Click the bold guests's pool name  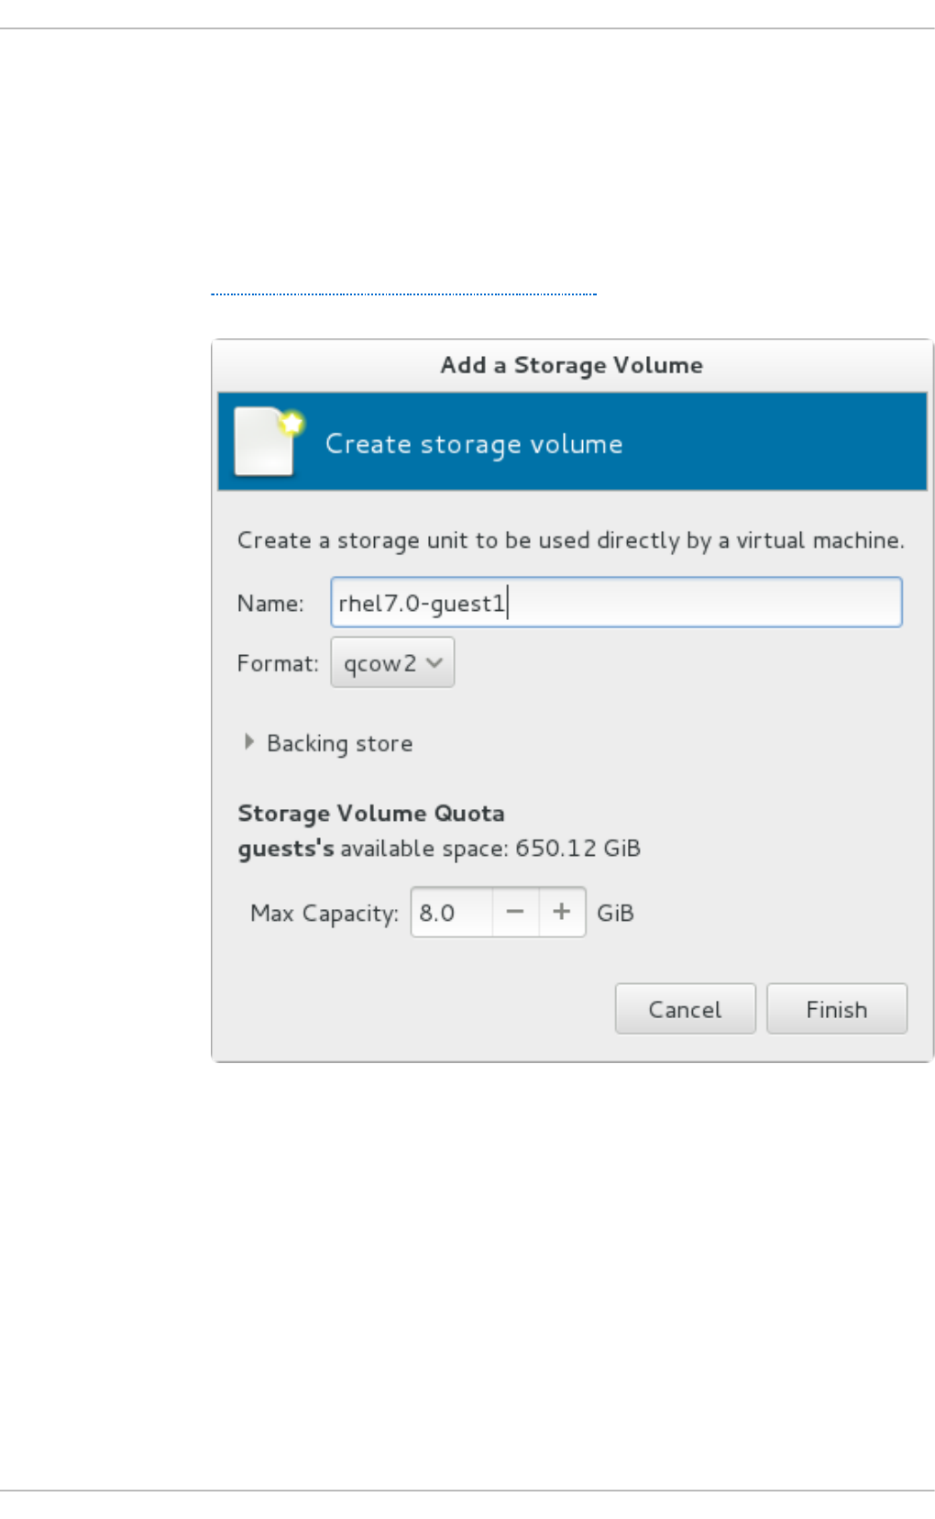(286, 848)
